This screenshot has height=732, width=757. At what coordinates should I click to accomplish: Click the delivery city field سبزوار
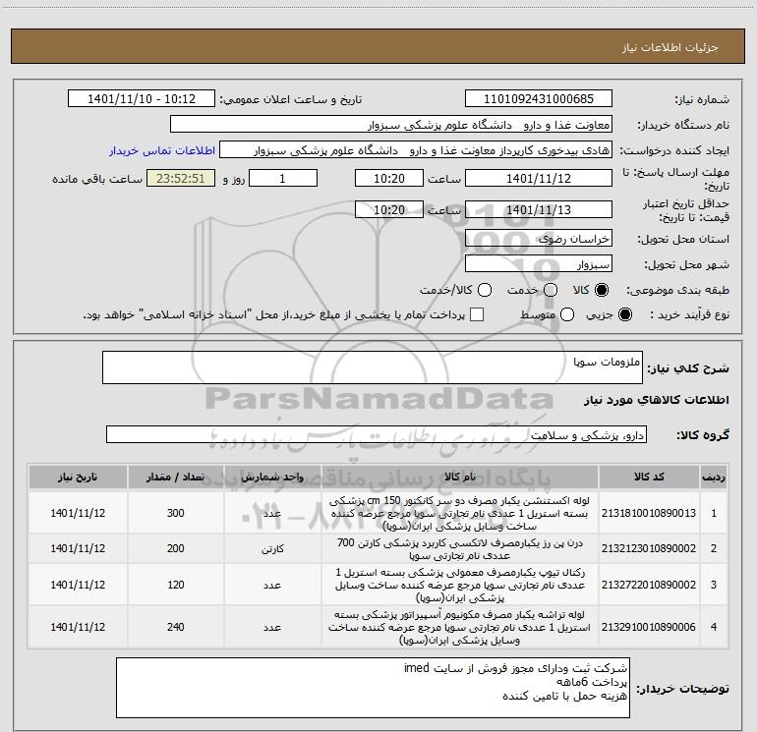pyautogui.click(x=539, y=263)
